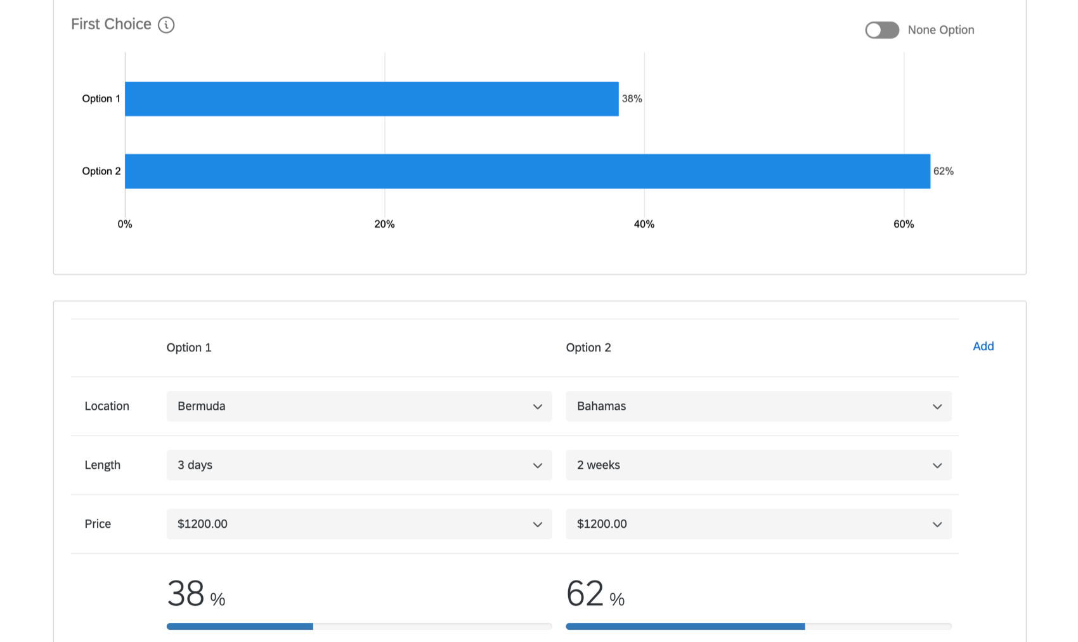
Task: Click the info icon next to First Choice
Action: (x=166, y=25)
